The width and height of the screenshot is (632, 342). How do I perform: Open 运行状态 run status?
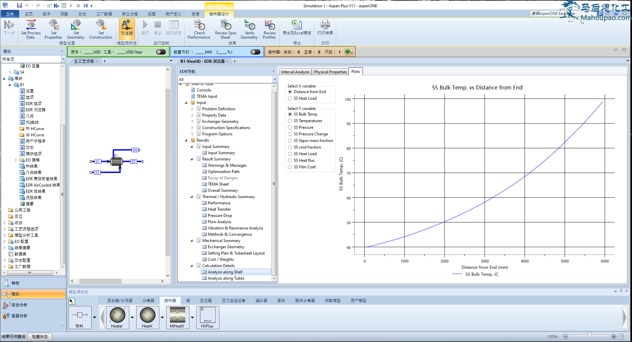coord(174,28)
